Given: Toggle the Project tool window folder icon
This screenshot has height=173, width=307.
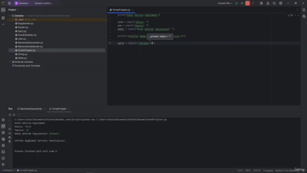Looking at the screenshot, I should coord(3,10).
